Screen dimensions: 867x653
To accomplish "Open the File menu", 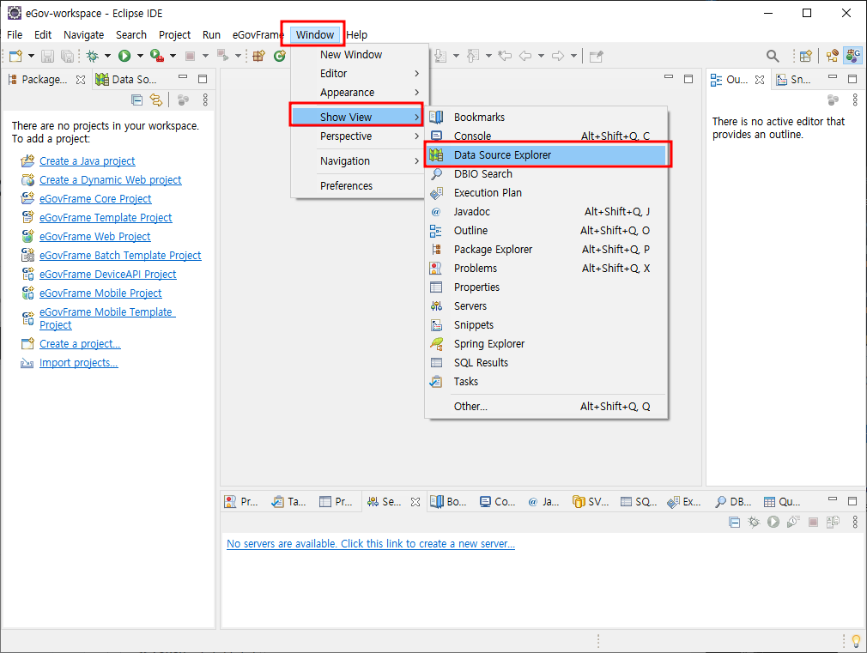I will (x=15, y=35).
